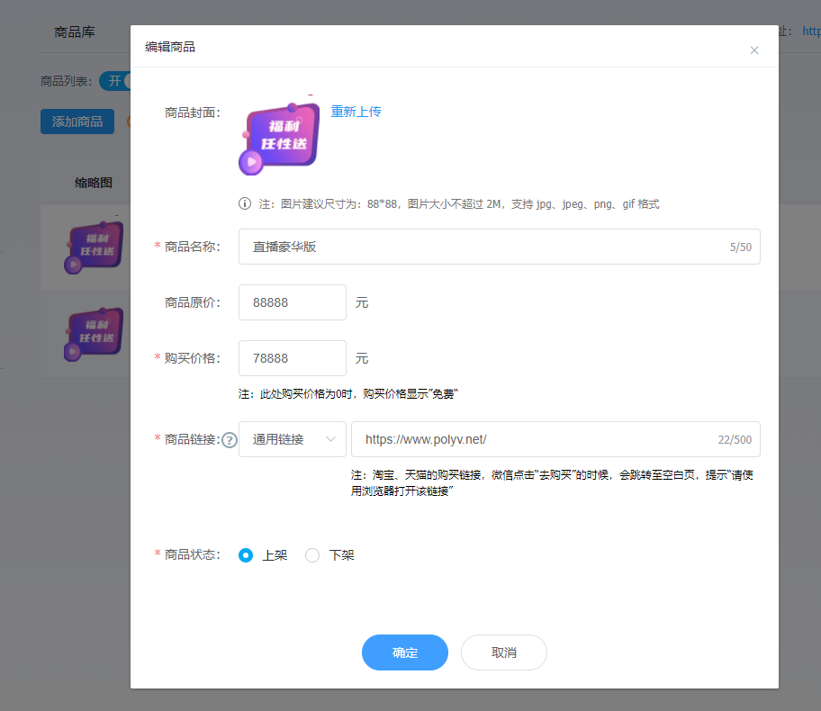Click the 商品原价 field showing 88888
This screenshot has height=711, width=821.
[x=292, y=302]
